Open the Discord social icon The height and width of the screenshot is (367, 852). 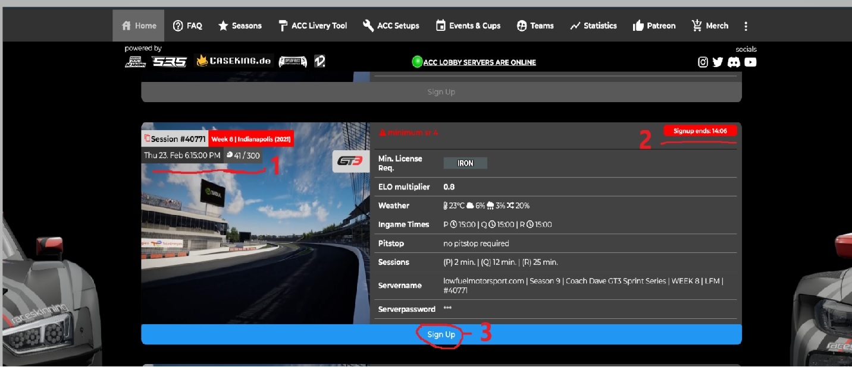pos(734,62)
